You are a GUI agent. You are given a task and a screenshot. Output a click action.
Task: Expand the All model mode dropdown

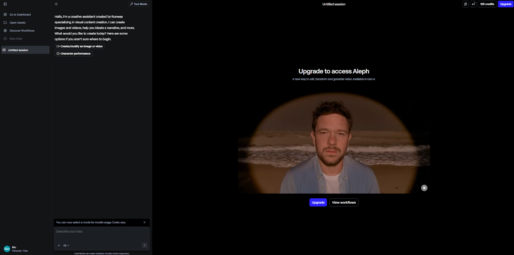66,245
